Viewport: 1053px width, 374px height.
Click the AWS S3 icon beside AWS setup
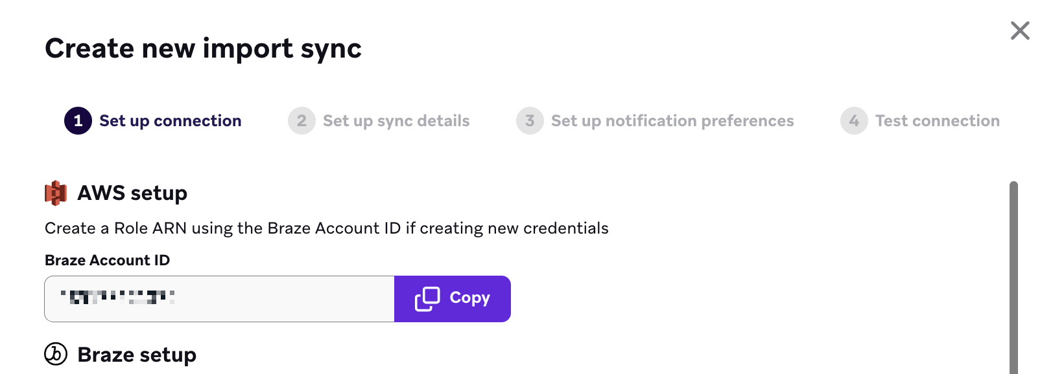55,192
